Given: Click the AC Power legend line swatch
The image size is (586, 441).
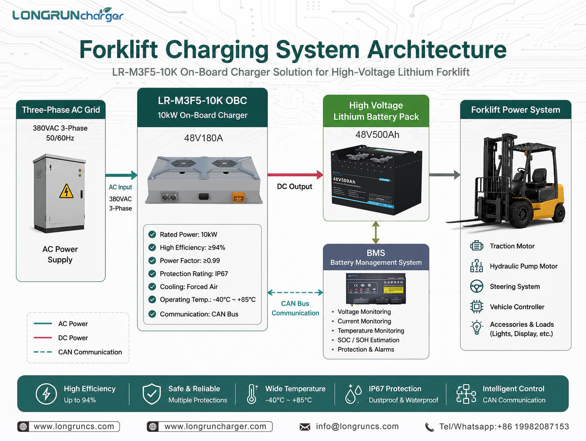Looking at the screenshot, I should pyautogui.click(x=43, y=324).
